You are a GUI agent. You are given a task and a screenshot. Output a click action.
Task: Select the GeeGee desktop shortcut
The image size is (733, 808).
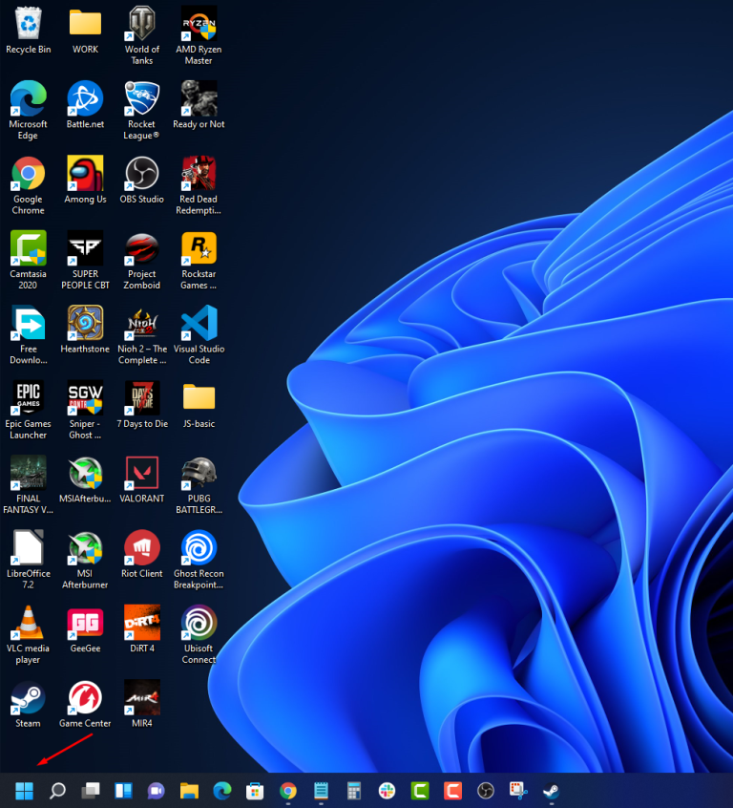point(85,629)
